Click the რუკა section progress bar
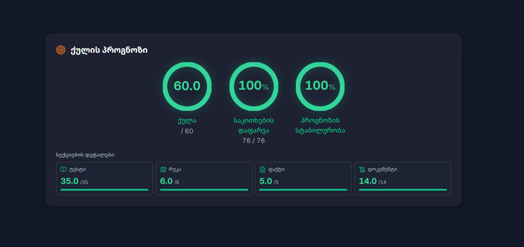524x247 pixels. [204, 190]
